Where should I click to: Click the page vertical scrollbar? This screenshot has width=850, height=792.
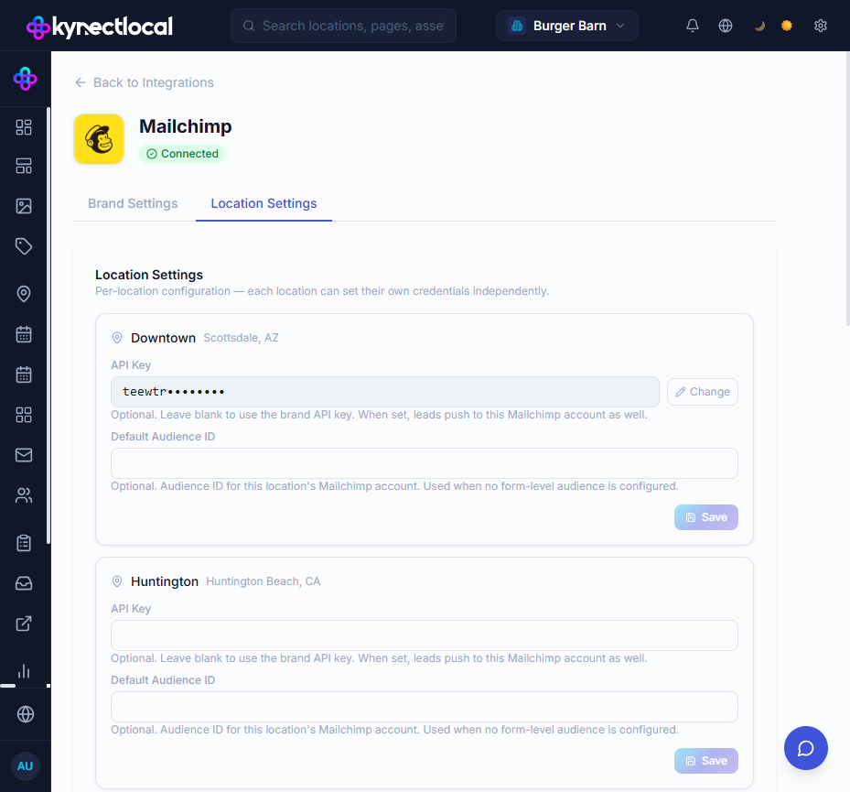point(847,190)
